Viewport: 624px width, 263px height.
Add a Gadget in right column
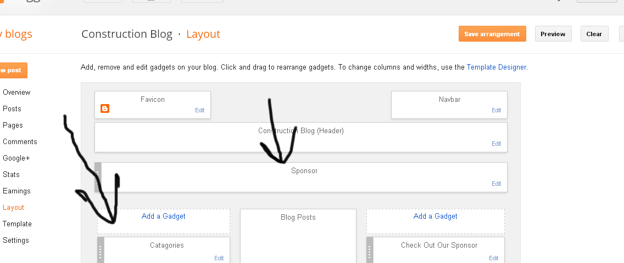tap(436, 216)
